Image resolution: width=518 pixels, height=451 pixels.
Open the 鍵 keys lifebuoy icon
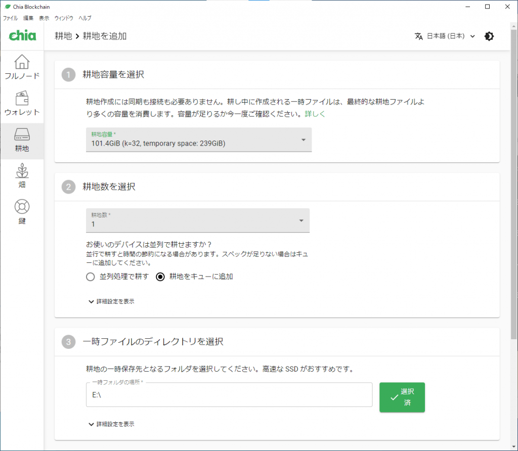pos(22,207)
